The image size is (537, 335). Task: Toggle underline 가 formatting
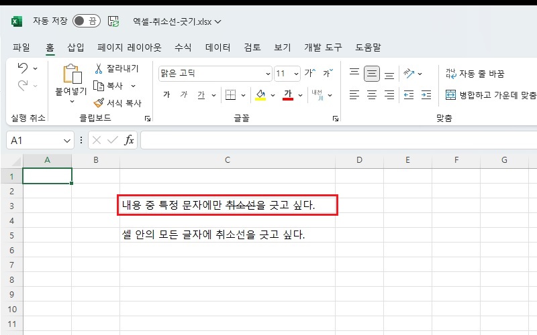tap(201, 95)
